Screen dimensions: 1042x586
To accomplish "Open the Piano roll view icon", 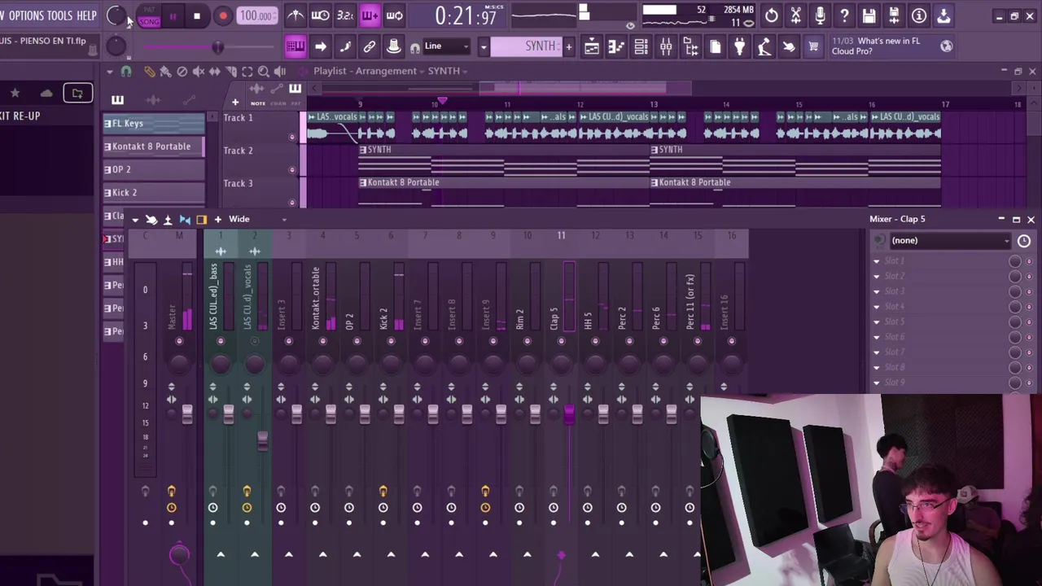I will tap(616, 46).
